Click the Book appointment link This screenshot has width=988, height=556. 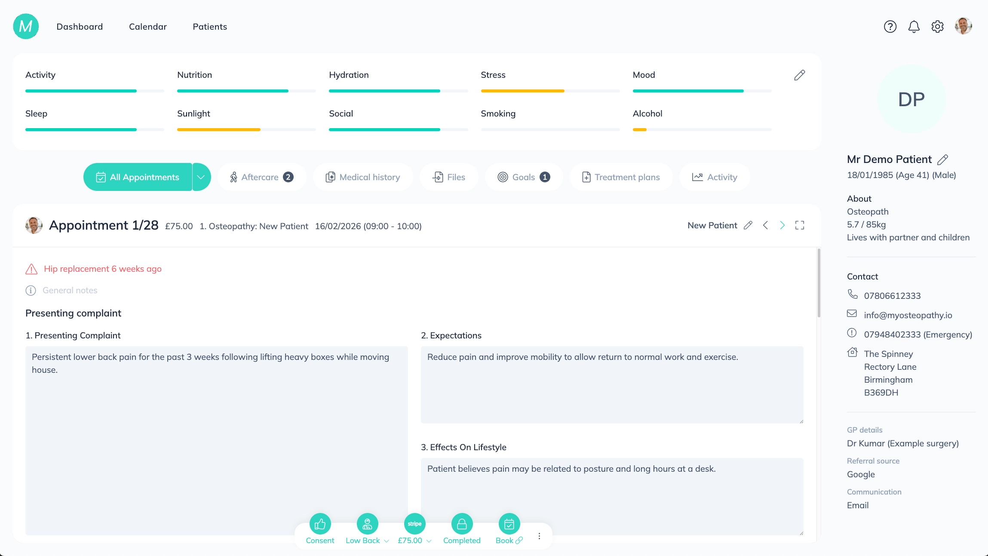(x=509, y=524)
